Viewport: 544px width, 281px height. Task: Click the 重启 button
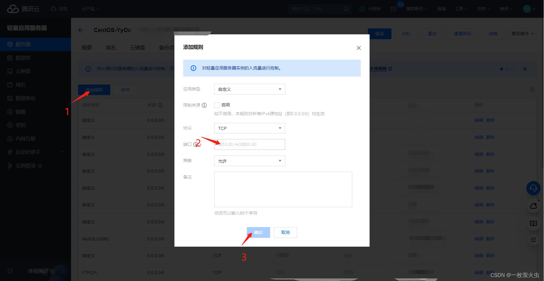click(432, 34)
